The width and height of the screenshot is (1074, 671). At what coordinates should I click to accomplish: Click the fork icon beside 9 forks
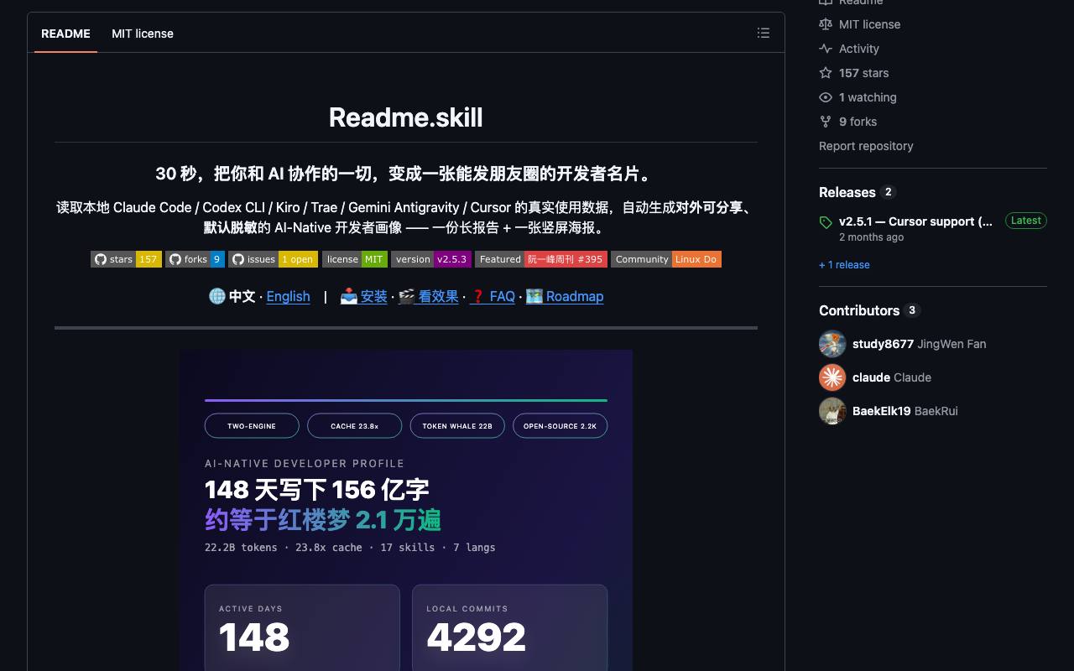826,122
